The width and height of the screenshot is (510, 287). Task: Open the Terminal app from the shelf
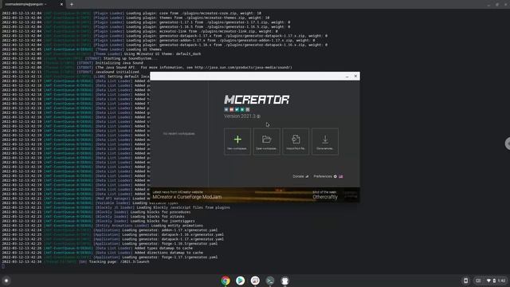(x=270, y=281)
